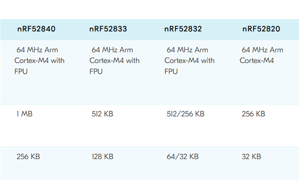Click the nRF52840 processor description cell

[39, 60]
